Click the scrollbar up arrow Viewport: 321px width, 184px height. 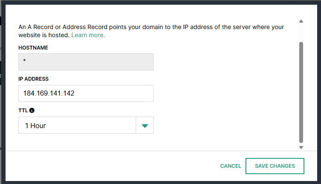[x=301, y=21]
